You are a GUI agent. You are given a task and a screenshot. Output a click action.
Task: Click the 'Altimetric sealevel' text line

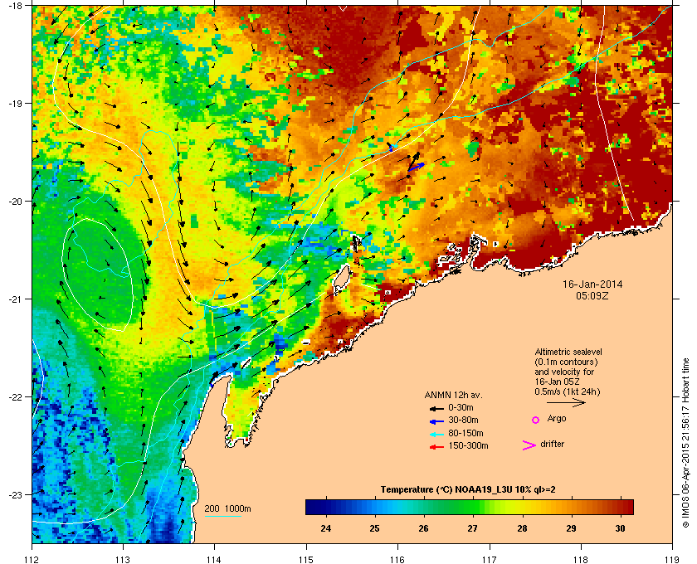568,352
